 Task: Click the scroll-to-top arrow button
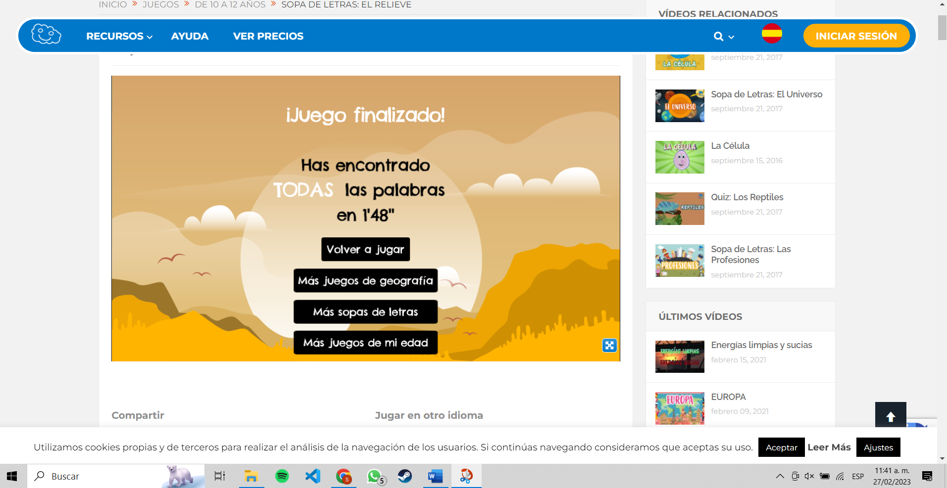pyautogui.click(x=890, y=416)
